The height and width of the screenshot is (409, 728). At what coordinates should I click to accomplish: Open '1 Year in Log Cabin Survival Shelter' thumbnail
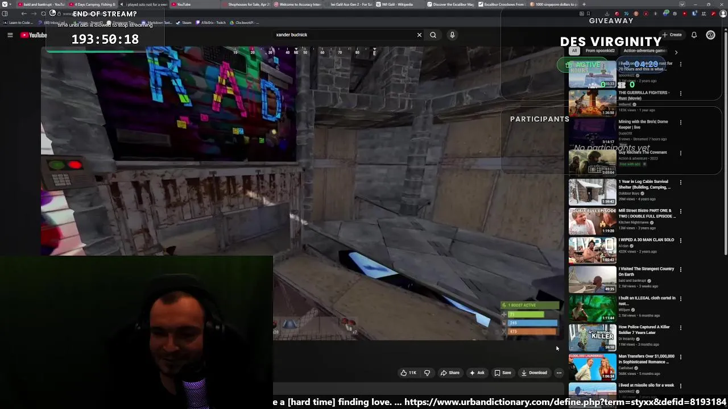pyautogui.click(x=592, y=191)
